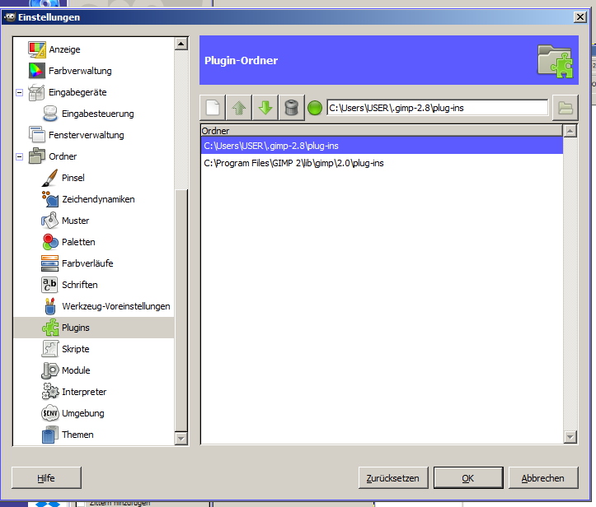Confirm settings with OK button
The width and height of the screenshot is (596, 507).
pyautogui.click(x=468, y=477)
